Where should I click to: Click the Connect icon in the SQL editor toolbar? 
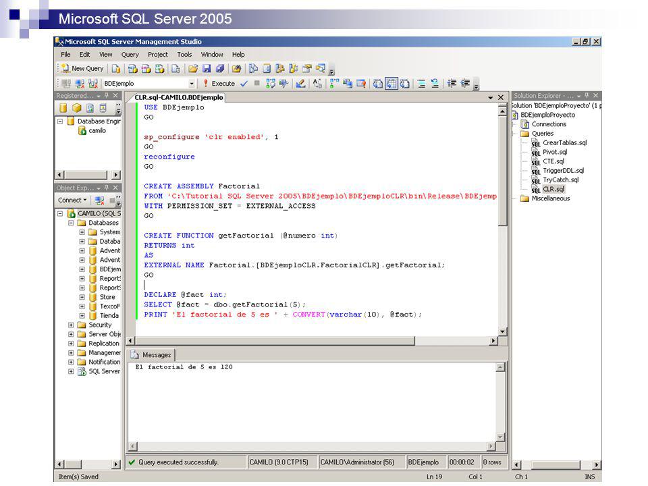click(65, 84)
